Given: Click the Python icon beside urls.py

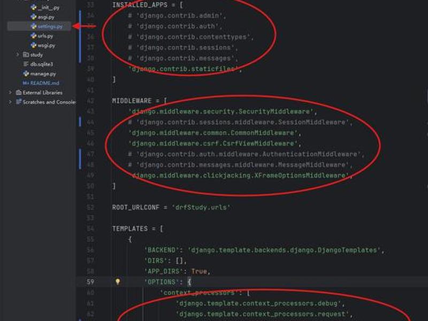Looking at the screenshot, I should click(34, 36).
